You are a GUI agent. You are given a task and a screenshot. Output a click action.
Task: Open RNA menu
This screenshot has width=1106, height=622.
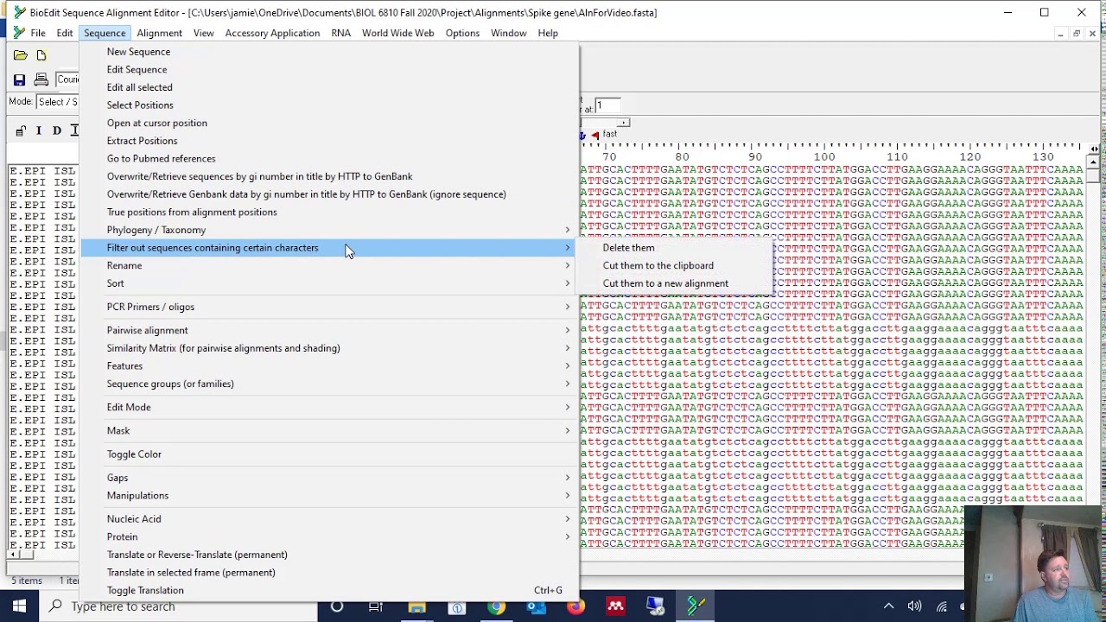pyautogui.click(x=340, y=33)
